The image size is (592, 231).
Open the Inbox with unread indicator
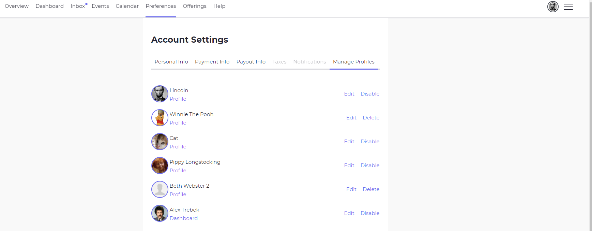point(78,6)
